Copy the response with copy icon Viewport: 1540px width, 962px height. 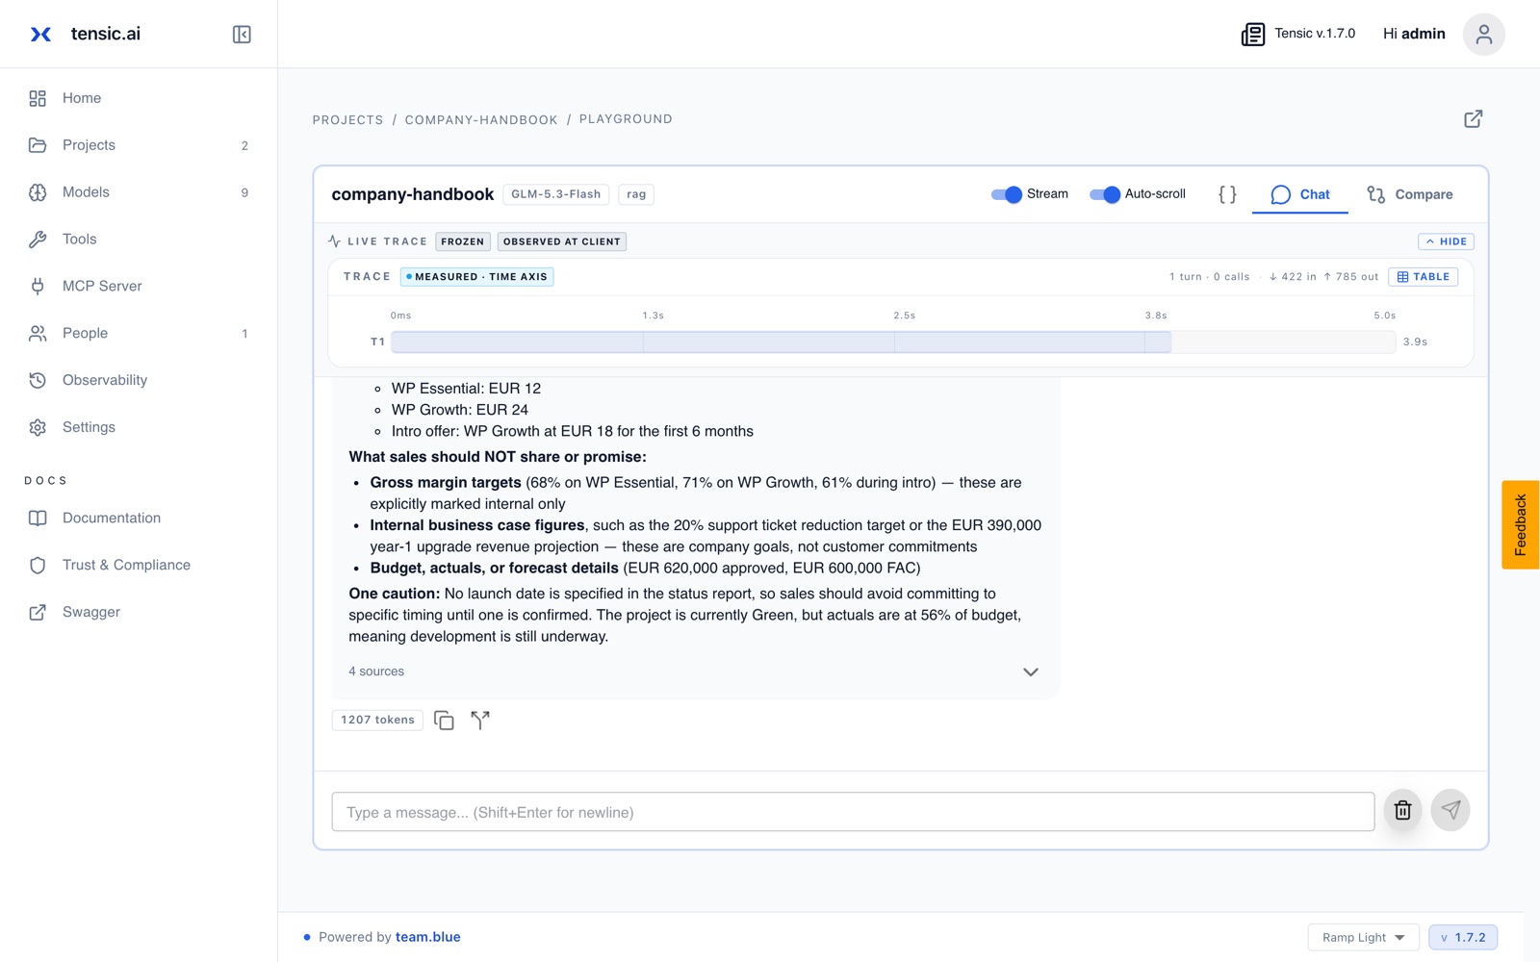click(444, 721)
